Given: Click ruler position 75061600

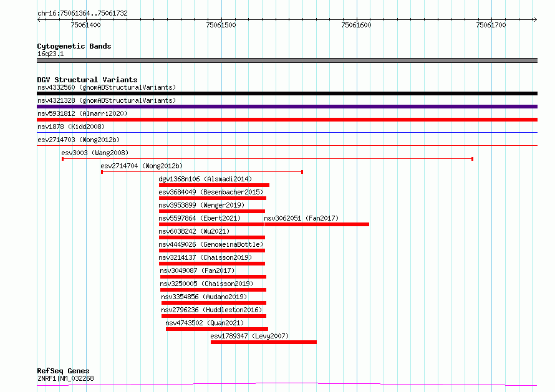Looking at the screenshot, I should (x=356, y=25).
